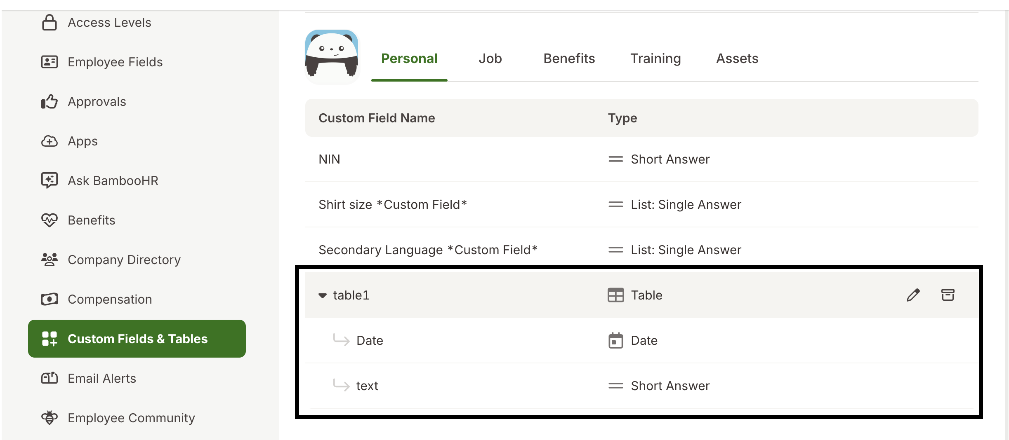
Task: Open the Company Directory section
Action: click(x=124, y=260)
